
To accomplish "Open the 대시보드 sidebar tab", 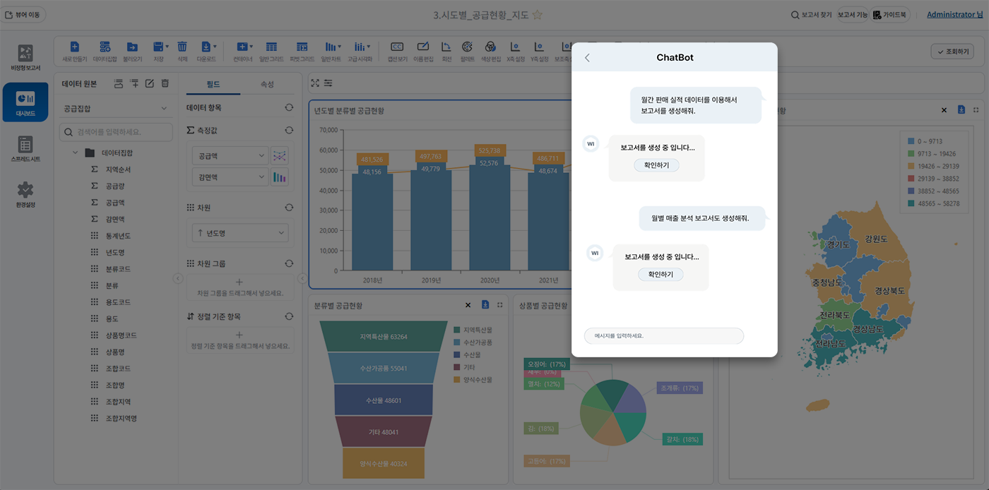I will click(25, 102).
